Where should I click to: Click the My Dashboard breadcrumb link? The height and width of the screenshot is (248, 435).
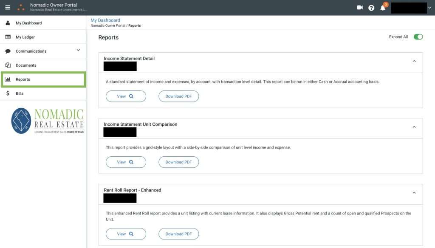[x=105, y=20]
